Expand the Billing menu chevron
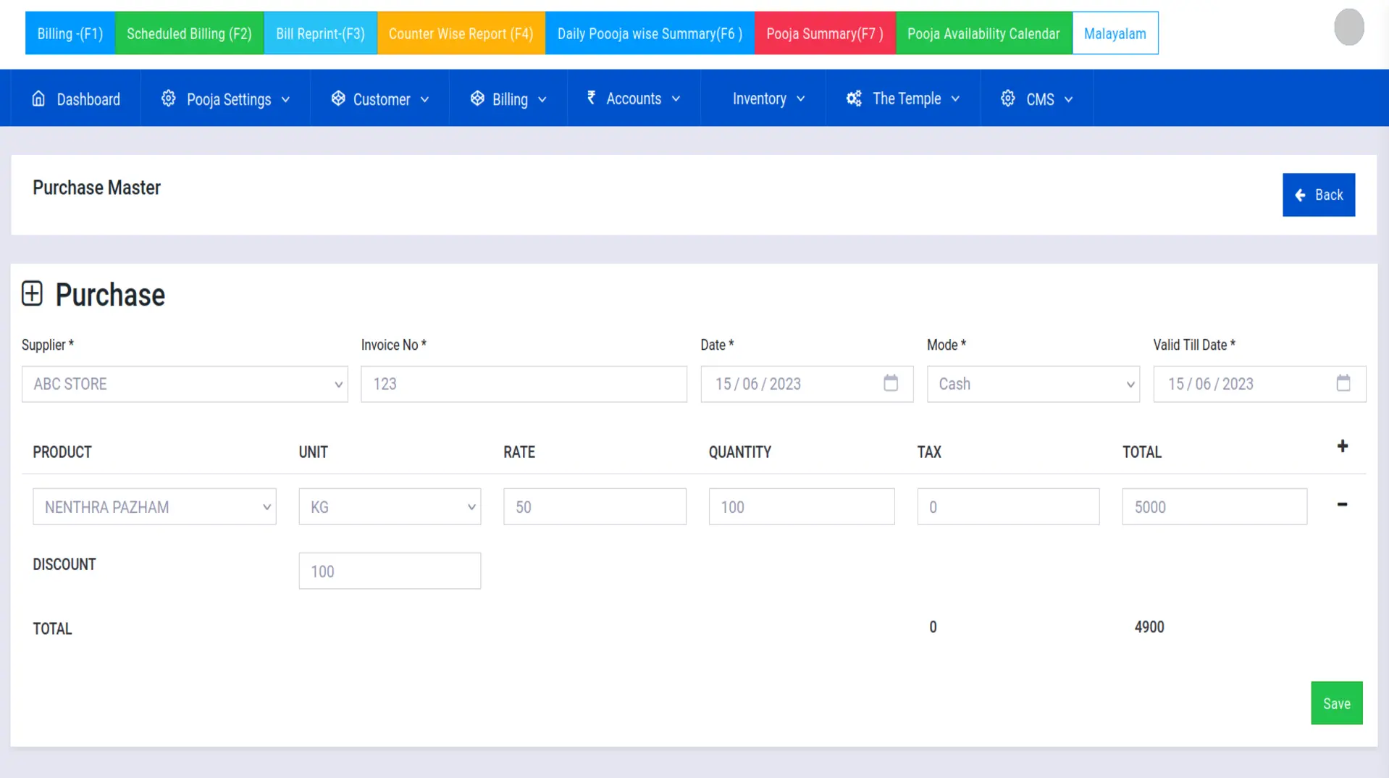This screenshot has height=778, width=1389. coord(542,100)
